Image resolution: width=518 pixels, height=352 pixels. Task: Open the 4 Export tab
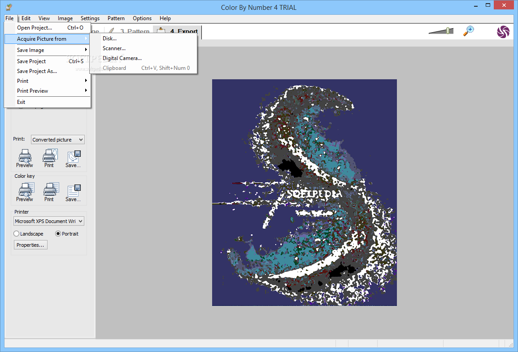point(178,31)
